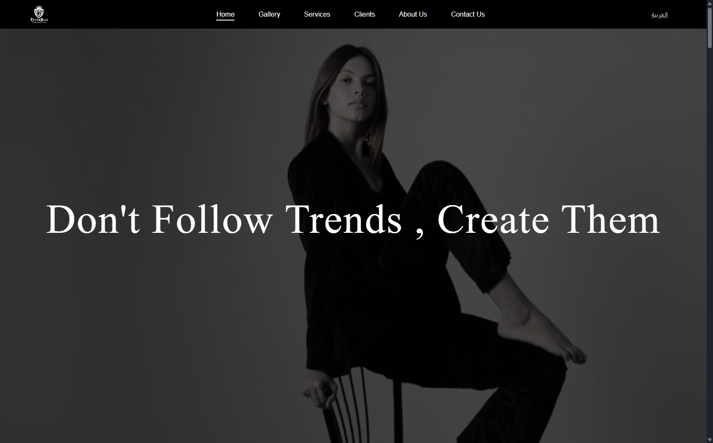Click the empty scrollbar track below thumb
Viewport: 713px width, 443px height.
pos(710,242)
